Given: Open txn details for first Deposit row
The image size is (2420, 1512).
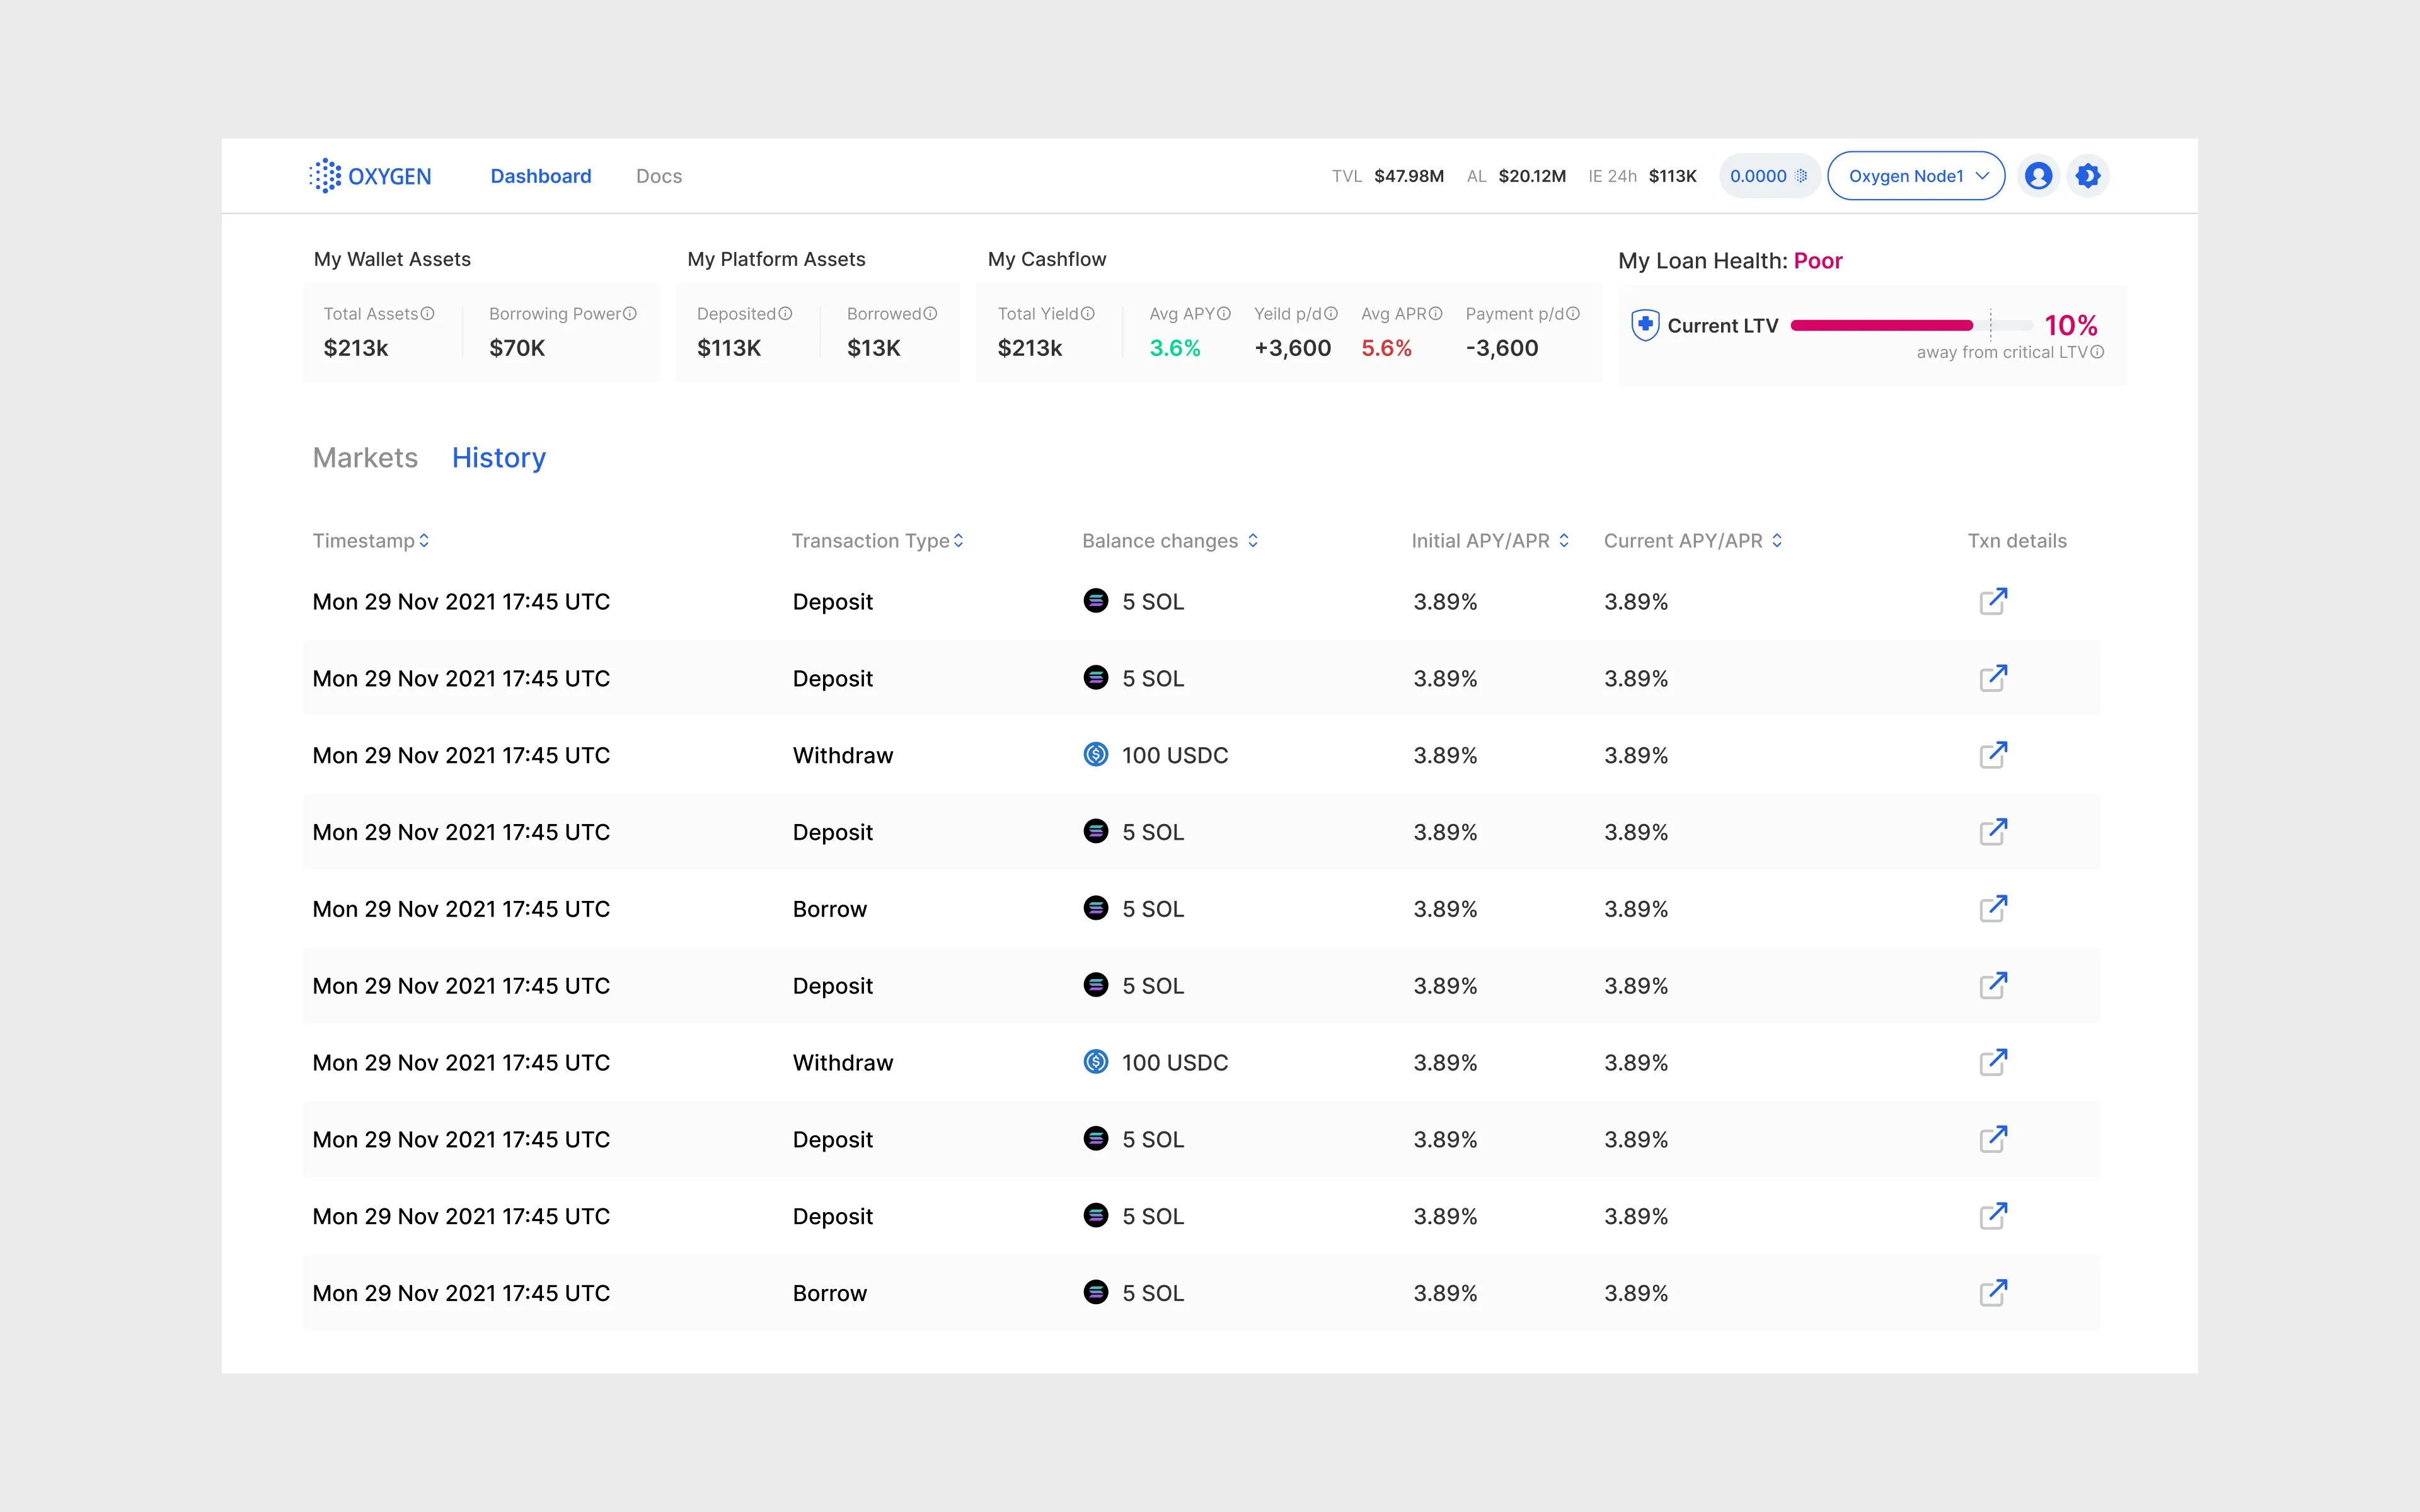Looking at the screenshot, I should tap(1993, 601).
